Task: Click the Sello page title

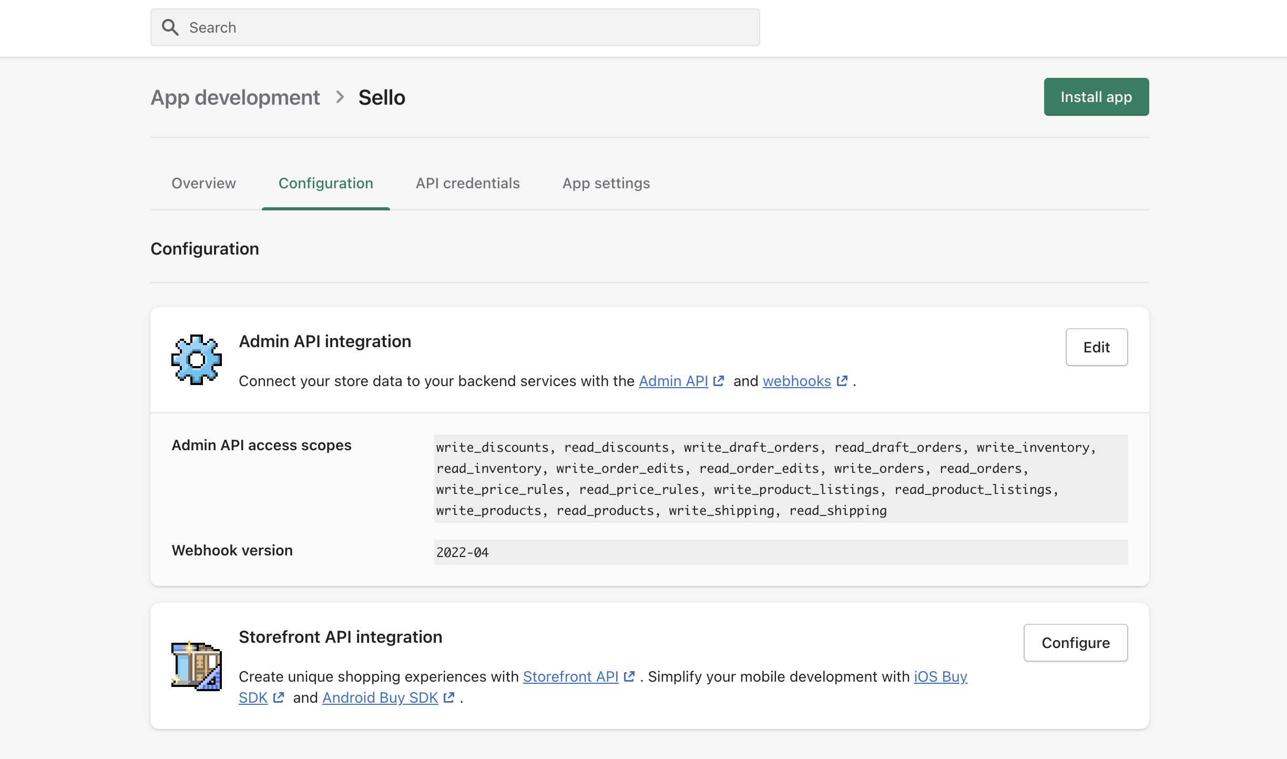Action: (x=382, y=98)
